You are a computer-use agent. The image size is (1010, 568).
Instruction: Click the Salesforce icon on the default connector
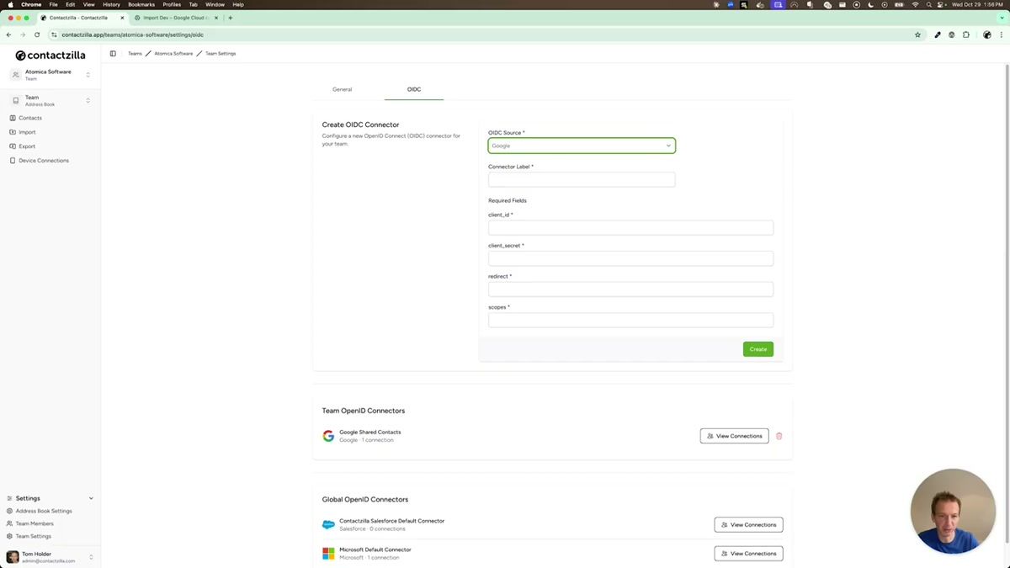point(329,524)
